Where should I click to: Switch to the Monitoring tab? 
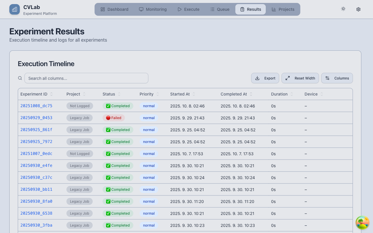tap(153, 9)
